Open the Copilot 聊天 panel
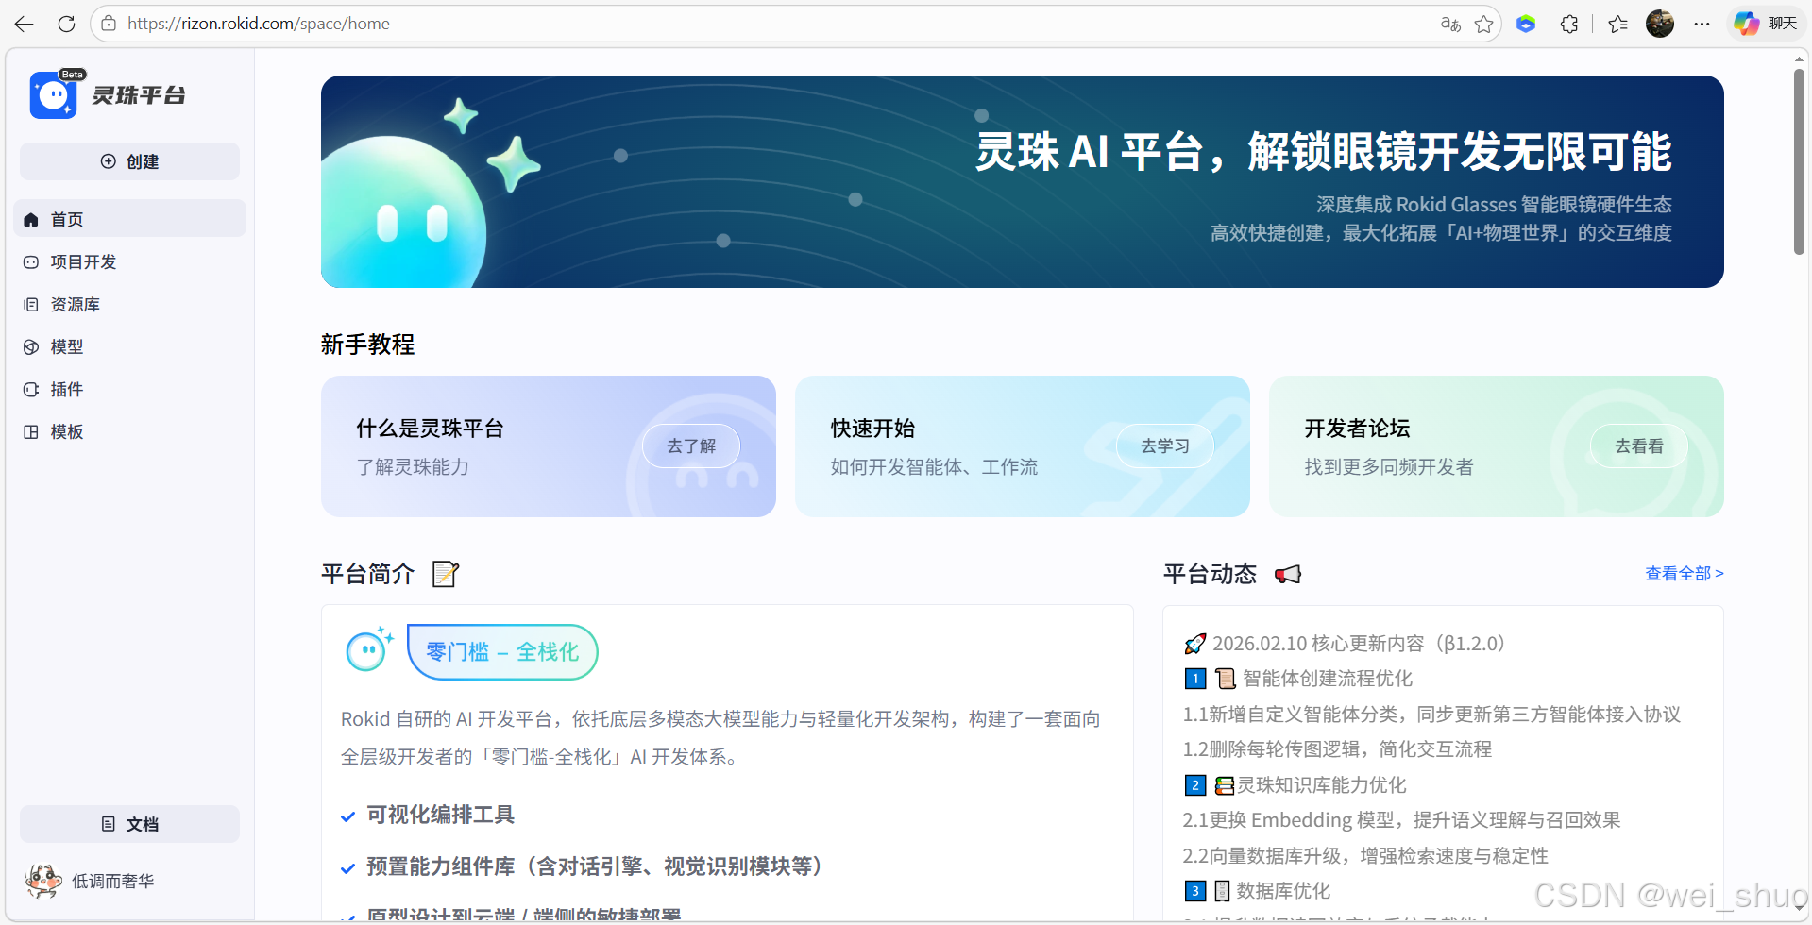 pyautogui.click(x=1765, y=24)
